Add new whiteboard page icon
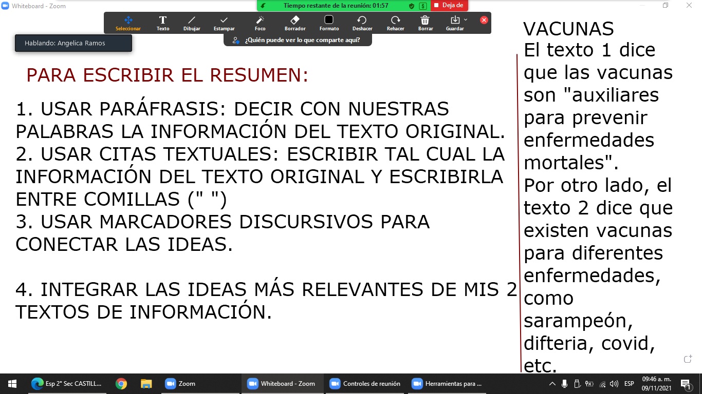 [688, 359]
